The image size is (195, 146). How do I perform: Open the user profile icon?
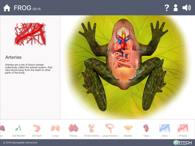(x=176, y=8)
